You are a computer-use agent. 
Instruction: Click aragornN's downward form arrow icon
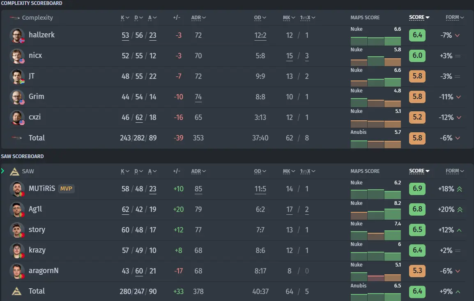[x=458, y=271]
